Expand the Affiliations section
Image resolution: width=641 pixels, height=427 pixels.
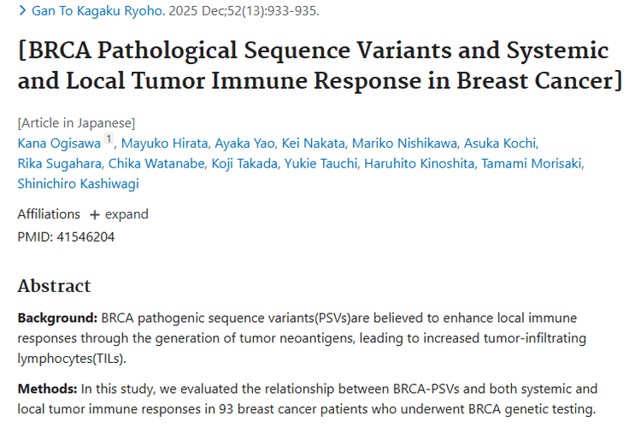(x=126, y=214)
